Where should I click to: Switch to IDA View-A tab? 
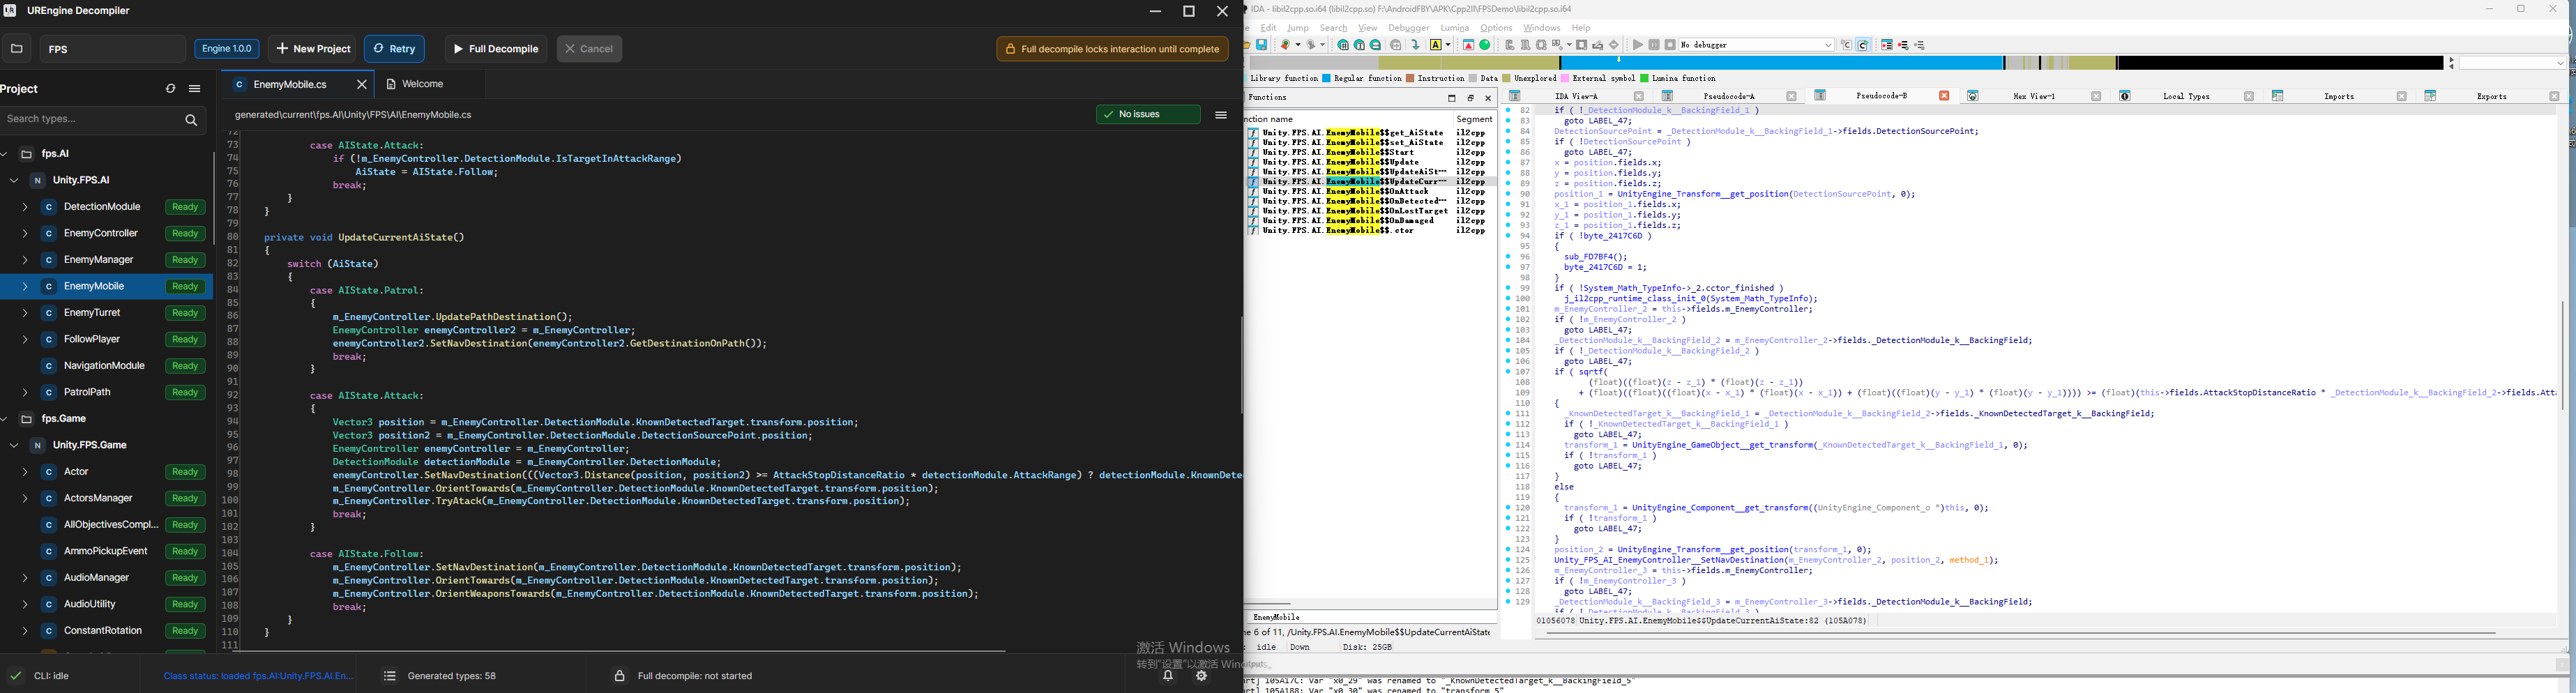(1576, 96)
